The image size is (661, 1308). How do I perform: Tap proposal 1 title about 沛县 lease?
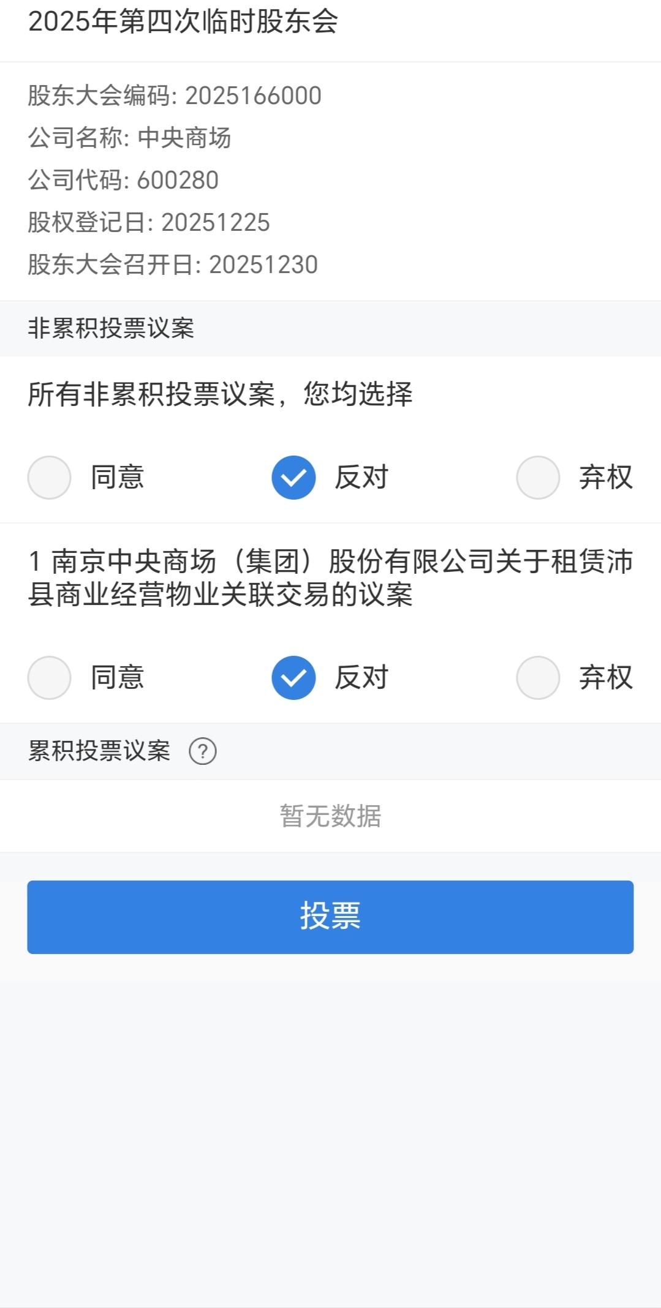click(x=330, y=577)
